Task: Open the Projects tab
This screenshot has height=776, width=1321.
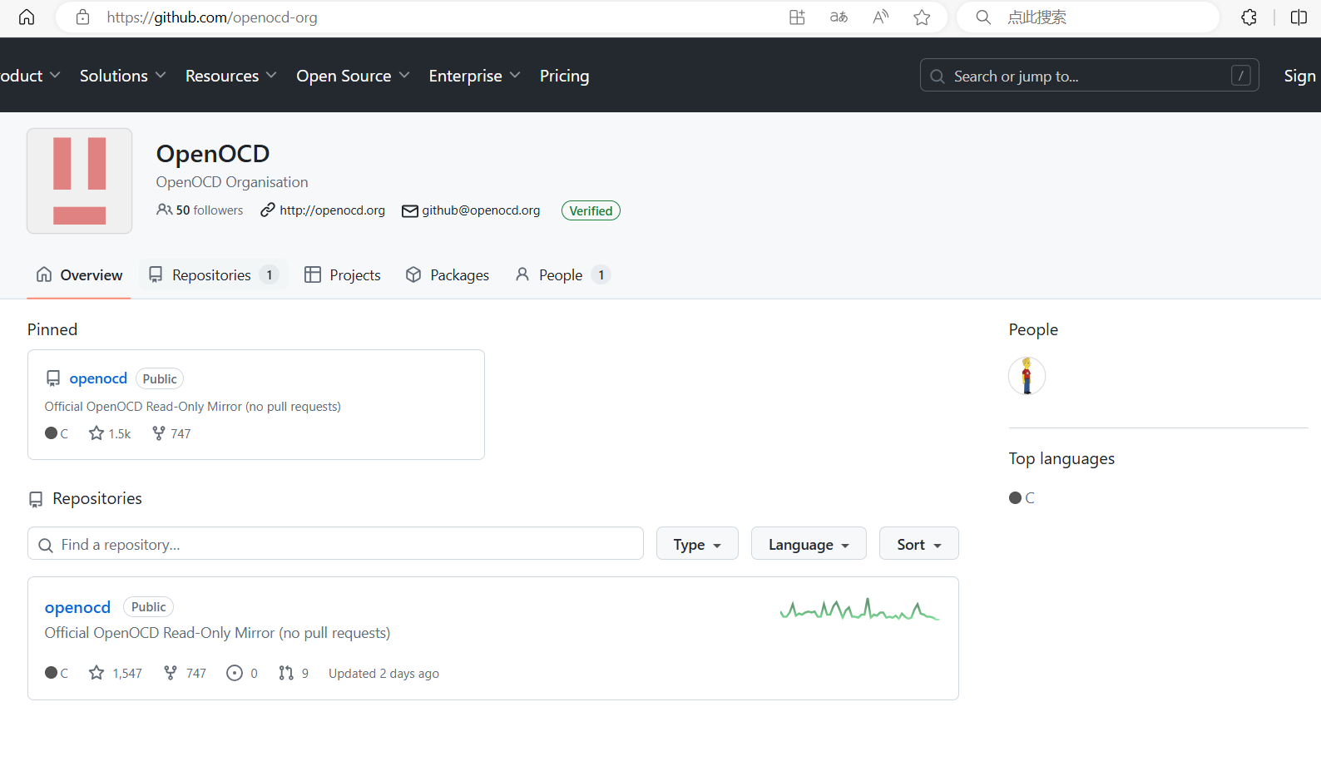Action: 343,275
